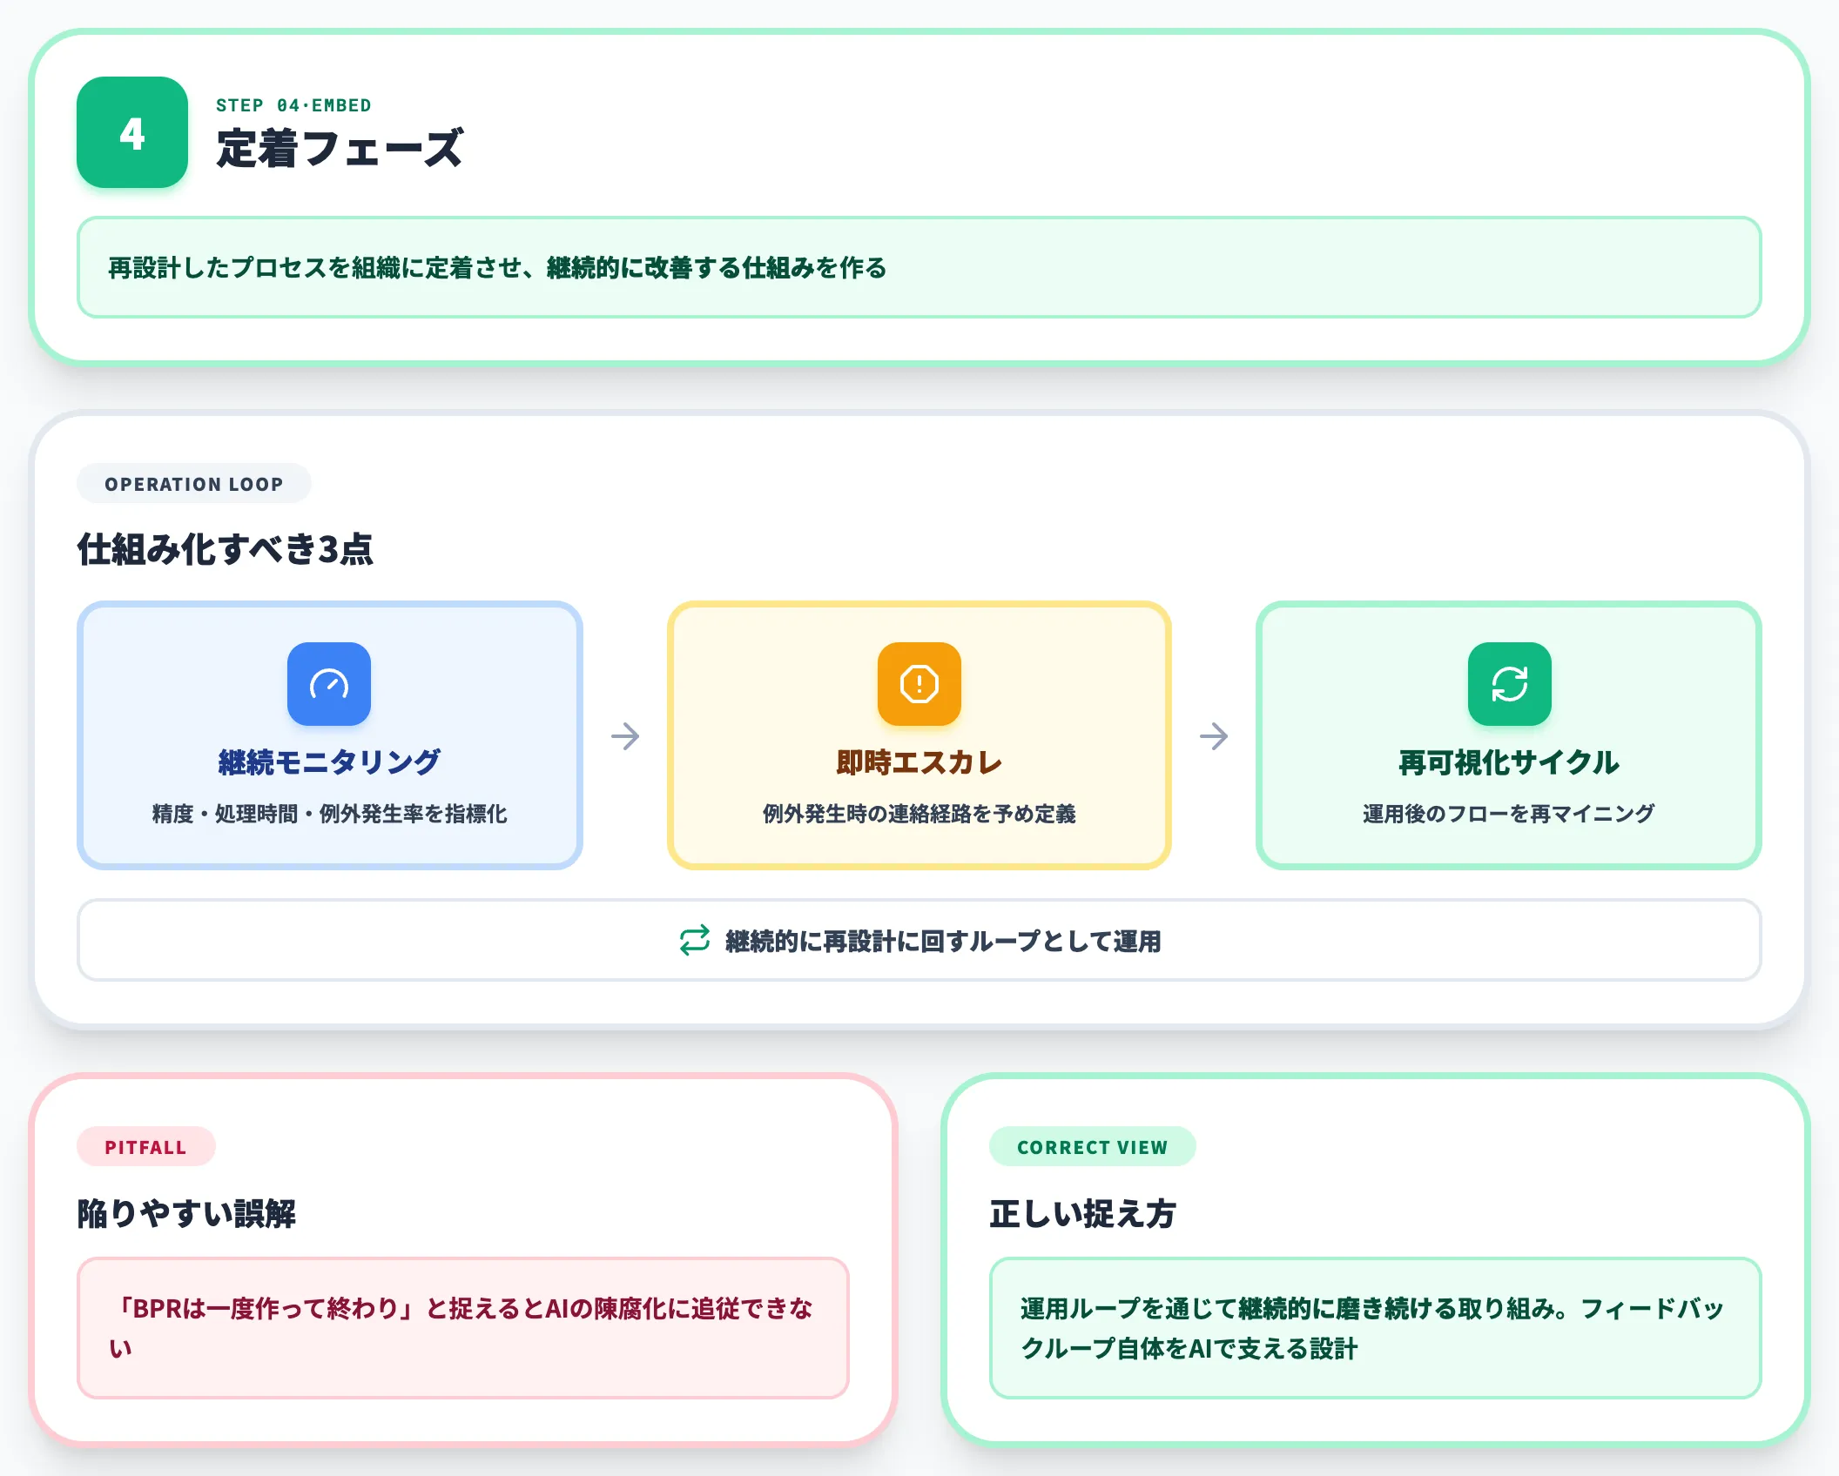Click the loop arrows icon beside 継続的に再設計
The width and height of the screenshot is (1839, 1476).
click(x=695, y=941)
